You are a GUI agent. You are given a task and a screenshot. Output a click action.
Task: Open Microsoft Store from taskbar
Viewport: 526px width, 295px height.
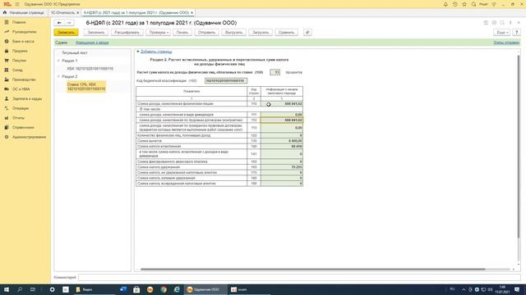(x=136, y=289)
